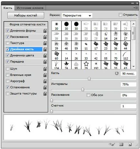Click the Рассеивание slider handle
The width and height of the screenshot is (140, 149).
pos(52,100)
